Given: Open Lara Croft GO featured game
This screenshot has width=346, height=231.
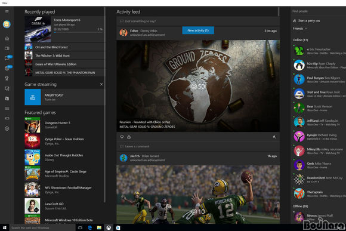Looking at the screenshot, I should coord(64,206).
